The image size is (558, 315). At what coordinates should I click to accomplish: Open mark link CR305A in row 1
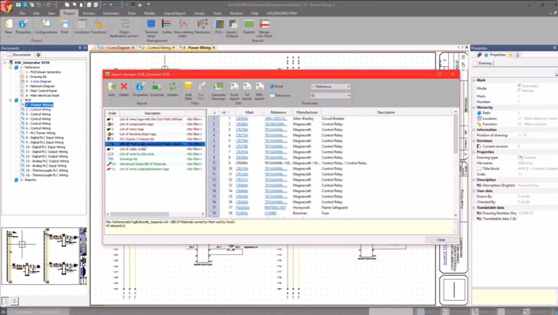(x=242, y=119)
